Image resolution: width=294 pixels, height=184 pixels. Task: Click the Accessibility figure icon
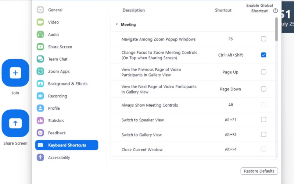click(40, 158)
